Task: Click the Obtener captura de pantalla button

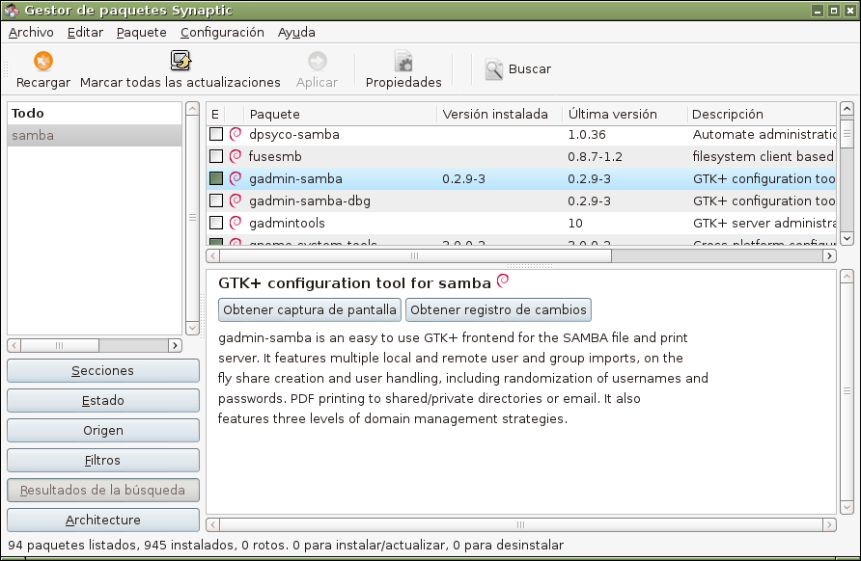Action: (x=308, y=309)
